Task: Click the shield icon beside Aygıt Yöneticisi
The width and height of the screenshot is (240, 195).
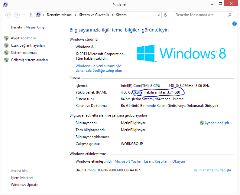Action: 6,38
